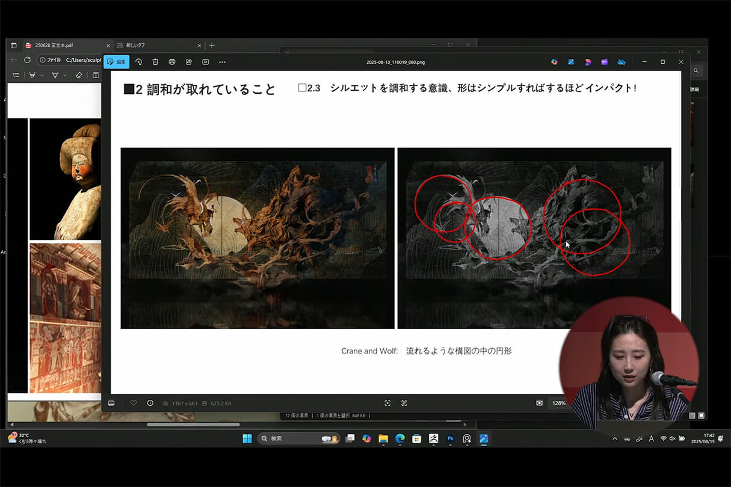The image size is (731, 487).
Task: Favorite the image using the heart toggle
Action: 133,403
